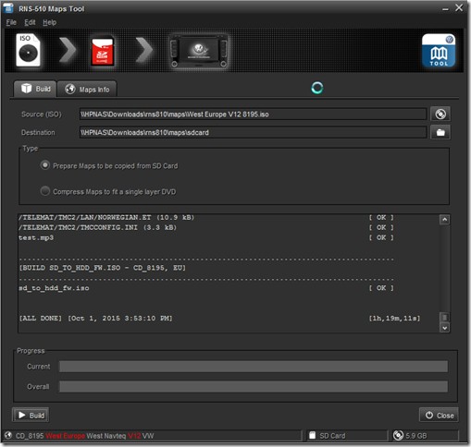The width and height of the screenshot is (471, 447).
Task: Click the [ALL DONE] log line
Action: 219,318
